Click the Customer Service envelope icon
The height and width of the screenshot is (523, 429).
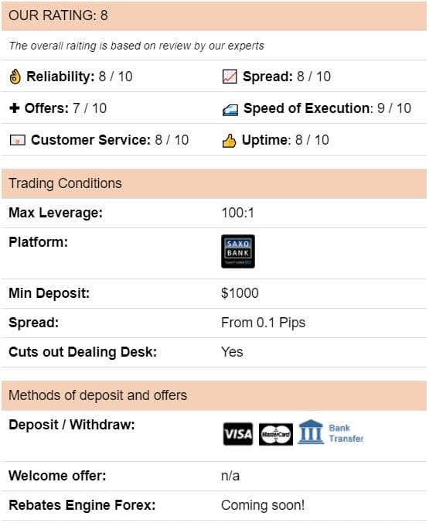(x=17, y=140)
